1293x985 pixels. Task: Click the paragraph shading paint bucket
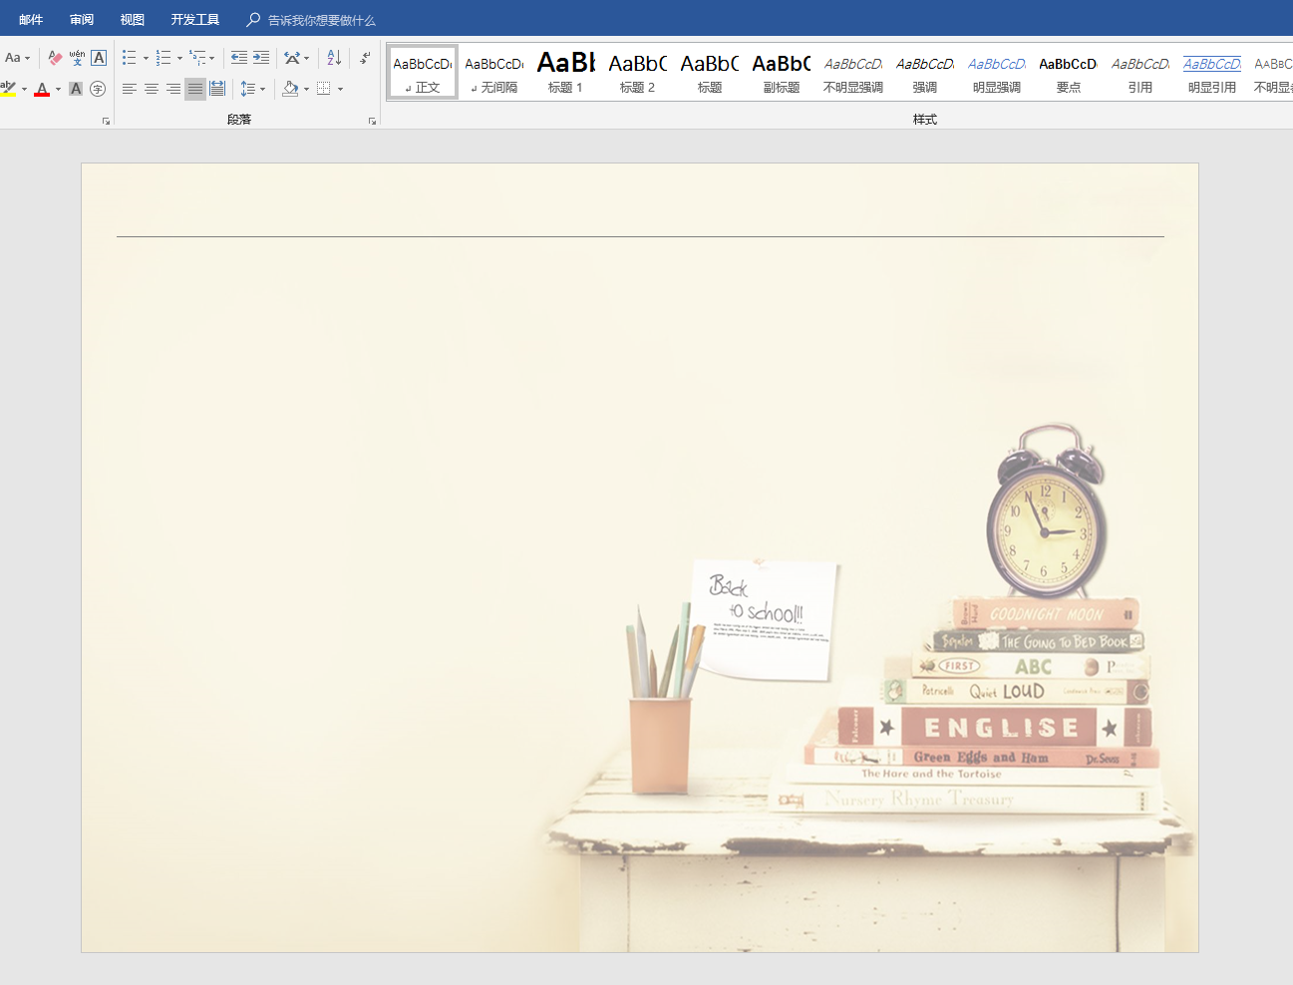[x=290, y=89]
